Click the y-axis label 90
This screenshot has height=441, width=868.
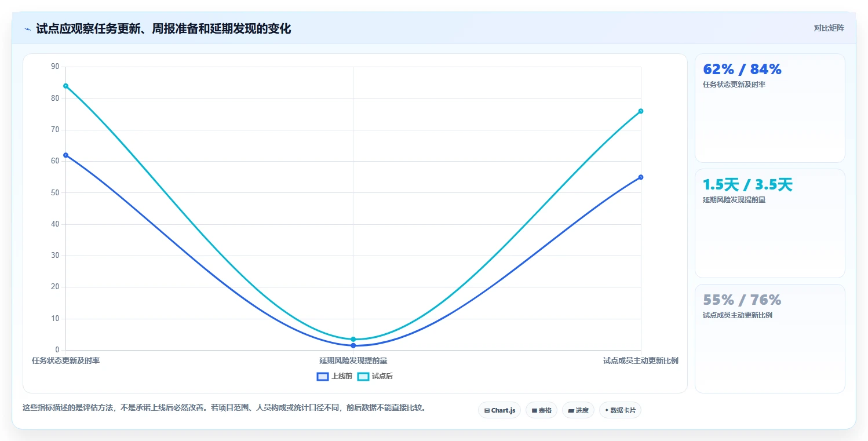55,67
